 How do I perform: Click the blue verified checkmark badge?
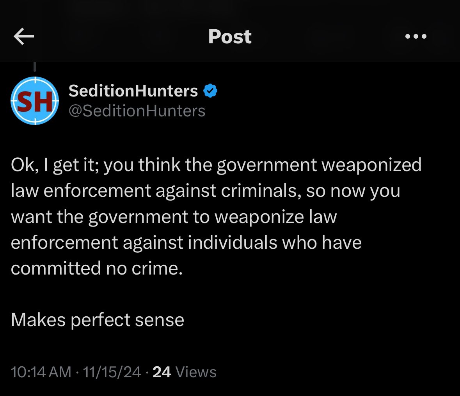coord(211,91)
